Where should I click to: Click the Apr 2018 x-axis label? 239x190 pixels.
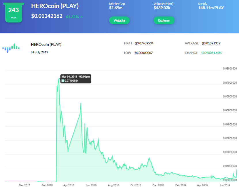pos(69,185)
